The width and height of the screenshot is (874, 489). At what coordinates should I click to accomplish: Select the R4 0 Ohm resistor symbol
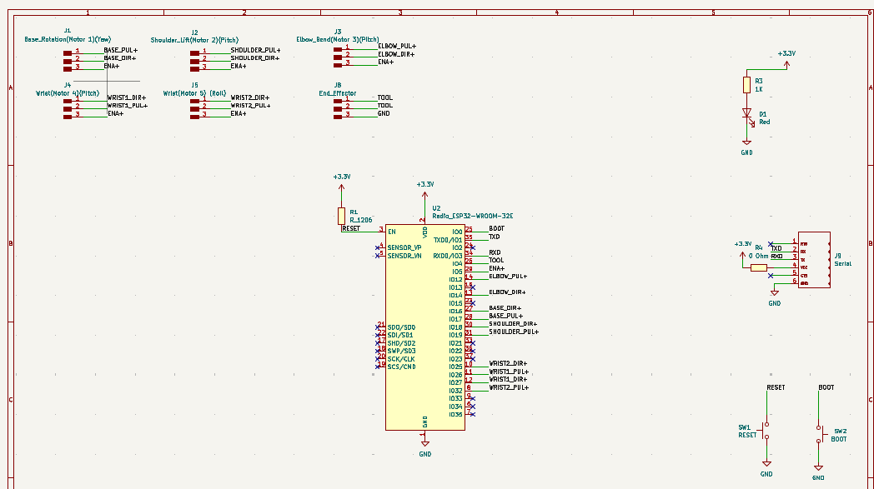point(759,268)
